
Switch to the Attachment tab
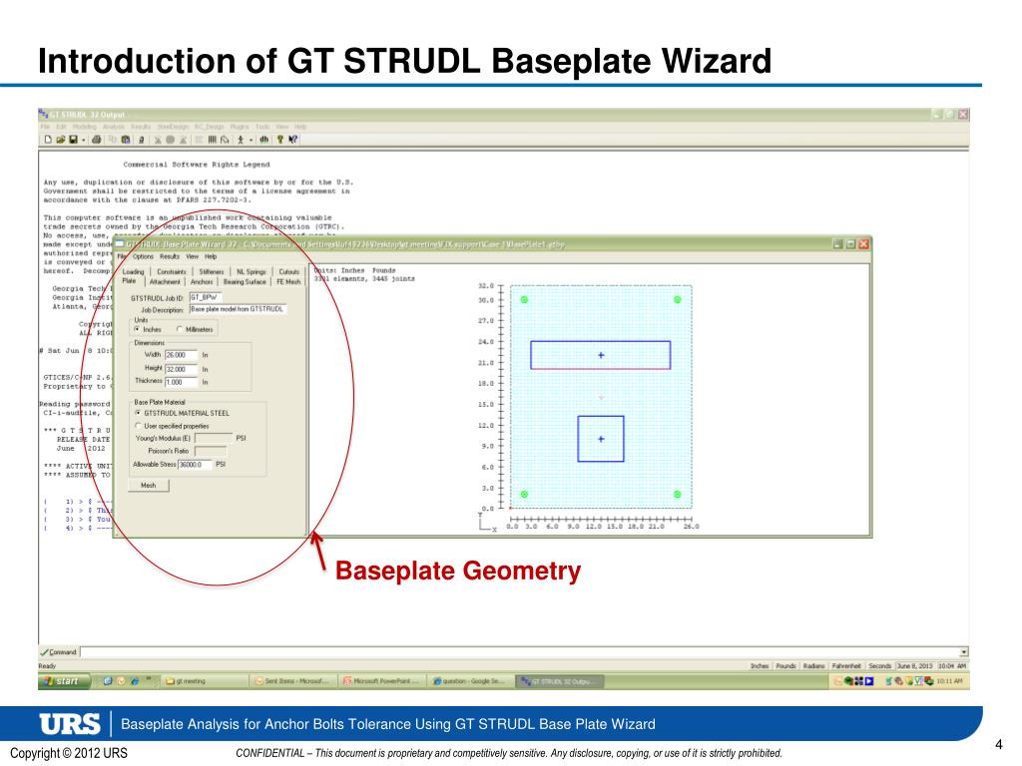pyautogui.click(x=165, y=281)
